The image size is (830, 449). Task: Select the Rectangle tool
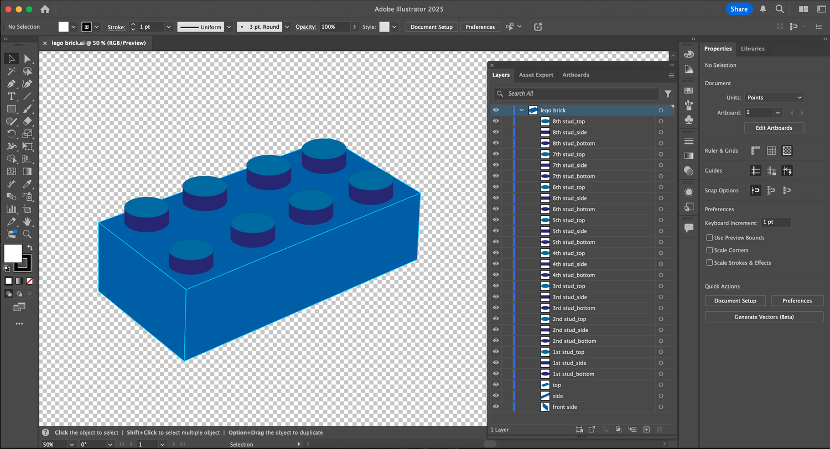coord(11,109)
